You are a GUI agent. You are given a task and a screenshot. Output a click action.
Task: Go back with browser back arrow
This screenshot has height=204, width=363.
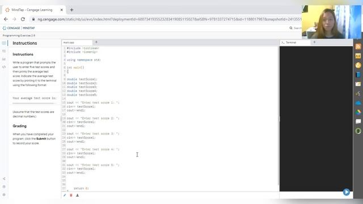6,19
